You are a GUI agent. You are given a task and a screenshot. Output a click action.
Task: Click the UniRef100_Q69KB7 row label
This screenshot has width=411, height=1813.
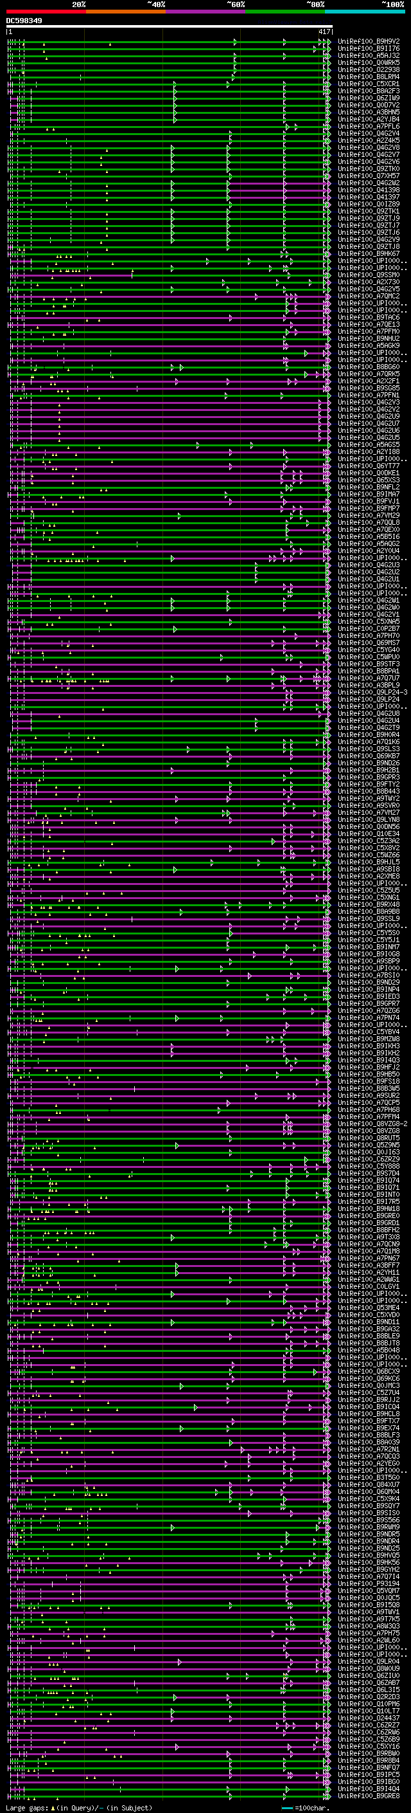[x=369, y=755]
